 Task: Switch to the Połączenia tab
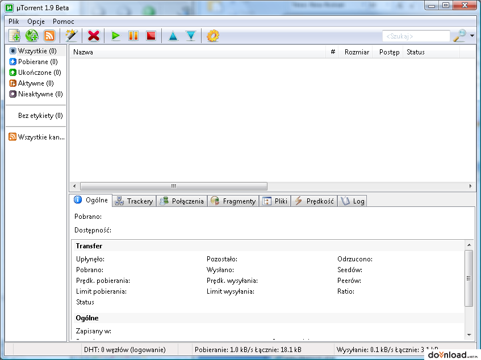pos(182,201)
